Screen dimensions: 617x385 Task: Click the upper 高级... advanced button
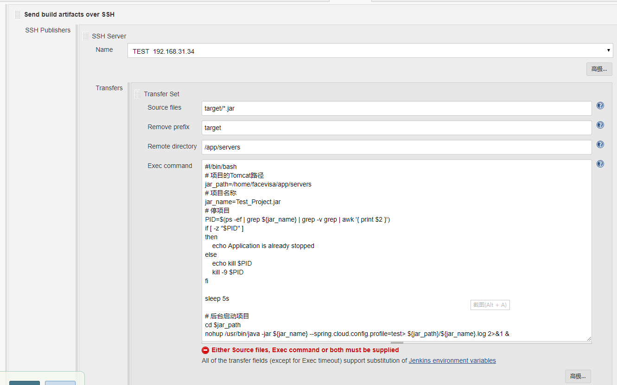pos(599,68)
